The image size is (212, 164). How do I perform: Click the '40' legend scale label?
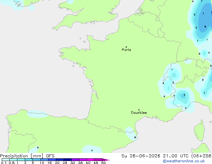88,163
